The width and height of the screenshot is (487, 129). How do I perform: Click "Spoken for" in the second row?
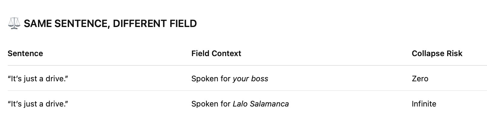pyautogui.click(x=211, y=104)
